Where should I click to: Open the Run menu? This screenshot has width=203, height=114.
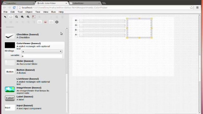click(53, 12)
